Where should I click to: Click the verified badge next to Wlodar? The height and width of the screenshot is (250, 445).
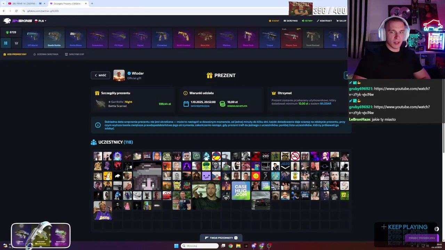point(129,73)
